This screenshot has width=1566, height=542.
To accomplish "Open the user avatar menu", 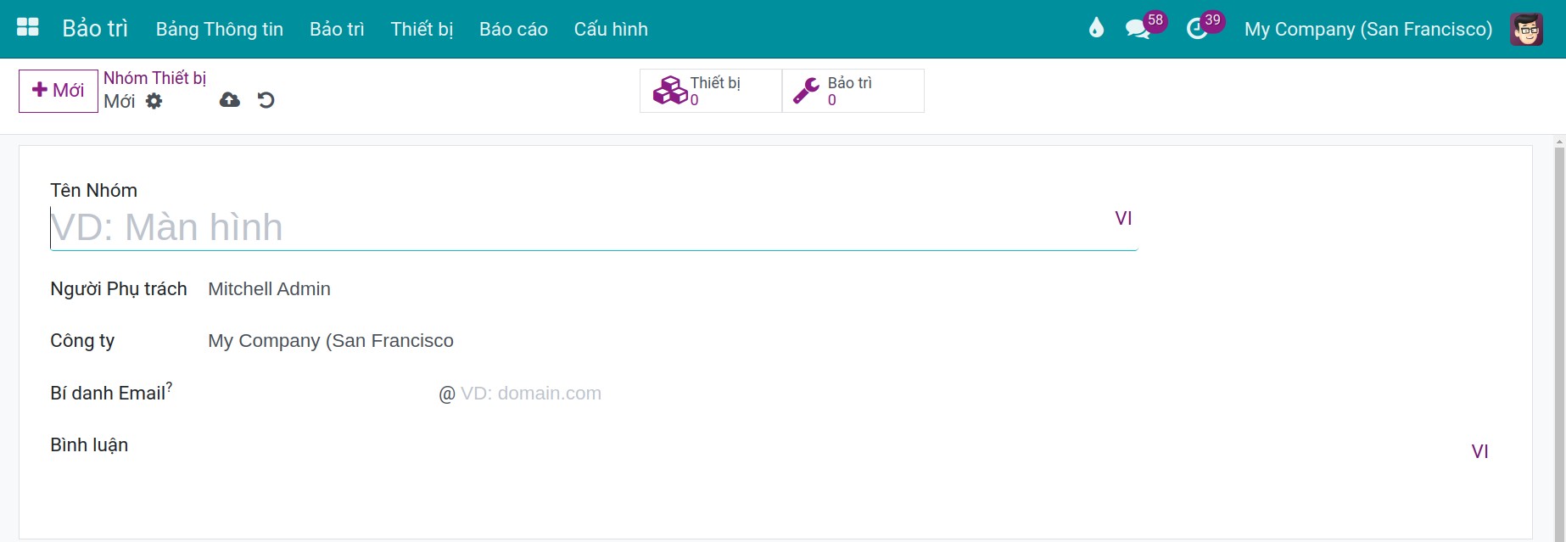I will [x=1526, y=29].
